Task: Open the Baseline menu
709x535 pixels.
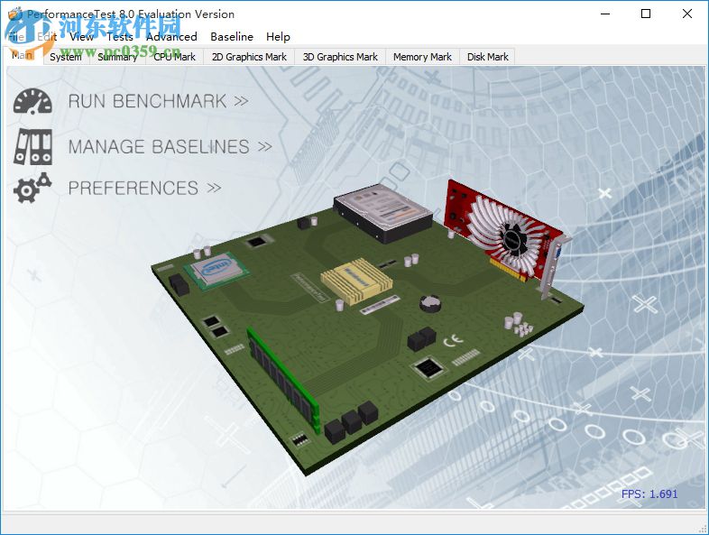Action: (232, 37)
